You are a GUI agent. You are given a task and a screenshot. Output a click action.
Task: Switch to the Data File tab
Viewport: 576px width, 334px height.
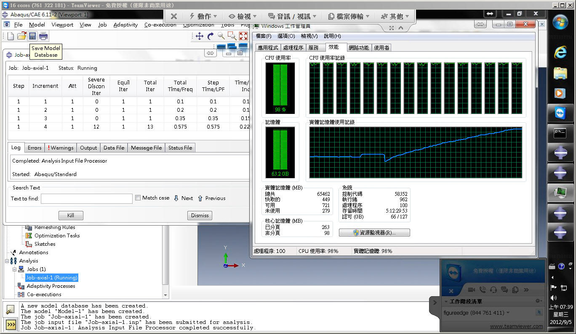[114, 148]
